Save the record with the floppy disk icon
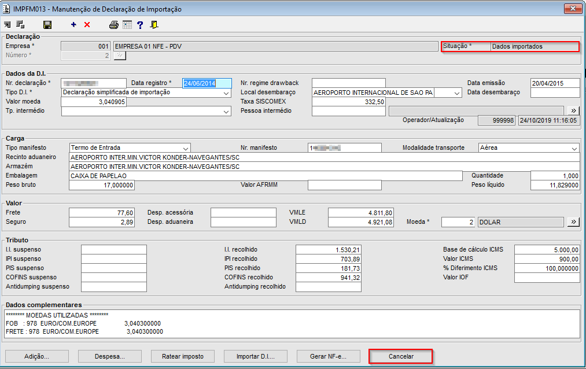Viewport: 586px width, 369px height. click(47, 25)
